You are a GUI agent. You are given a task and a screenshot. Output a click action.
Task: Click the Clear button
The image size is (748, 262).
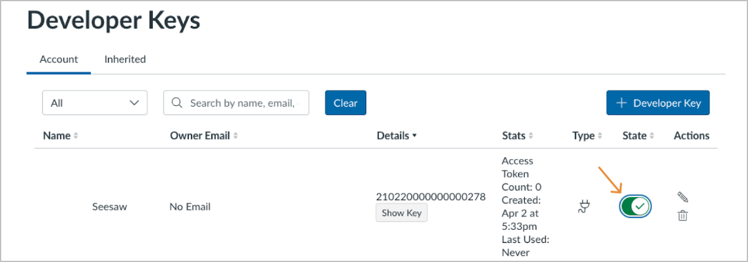click(x=345, y=103)
